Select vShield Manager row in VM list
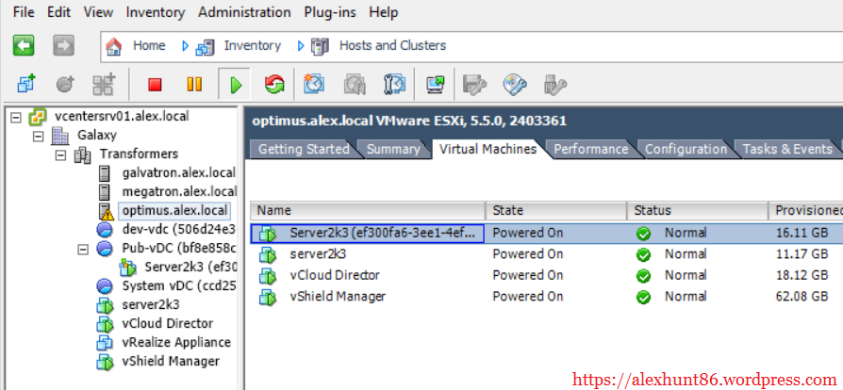The image size is (843, 390). [x=339, y=297]
